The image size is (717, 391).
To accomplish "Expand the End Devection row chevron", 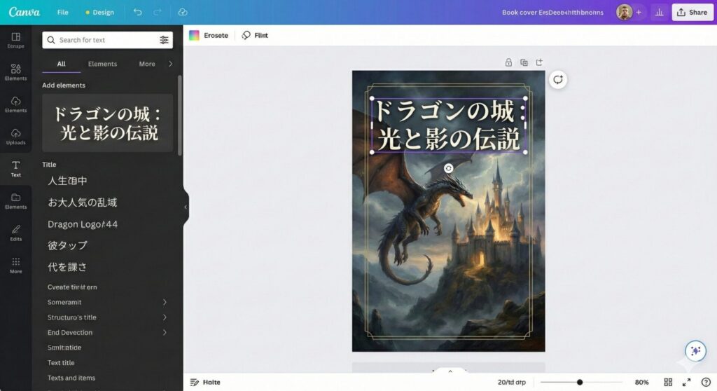I will coord(165,332).
